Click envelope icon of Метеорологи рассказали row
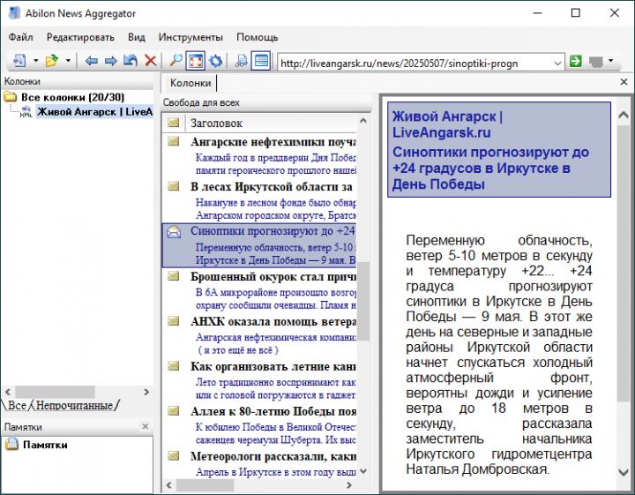Viewport: 635px width, 495px height. [x=174, y=456]
